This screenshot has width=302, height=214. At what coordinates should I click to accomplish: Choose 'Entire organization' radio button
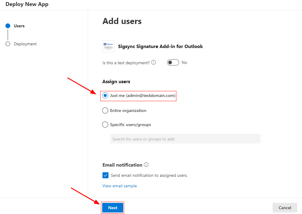pos(105,110)
